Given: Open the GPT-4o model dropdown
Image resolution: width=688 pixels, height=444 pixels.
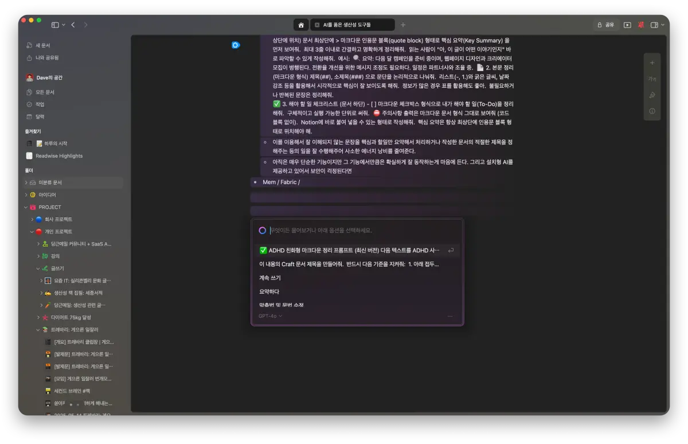Looking at the screenshot, I should [270, 316].
